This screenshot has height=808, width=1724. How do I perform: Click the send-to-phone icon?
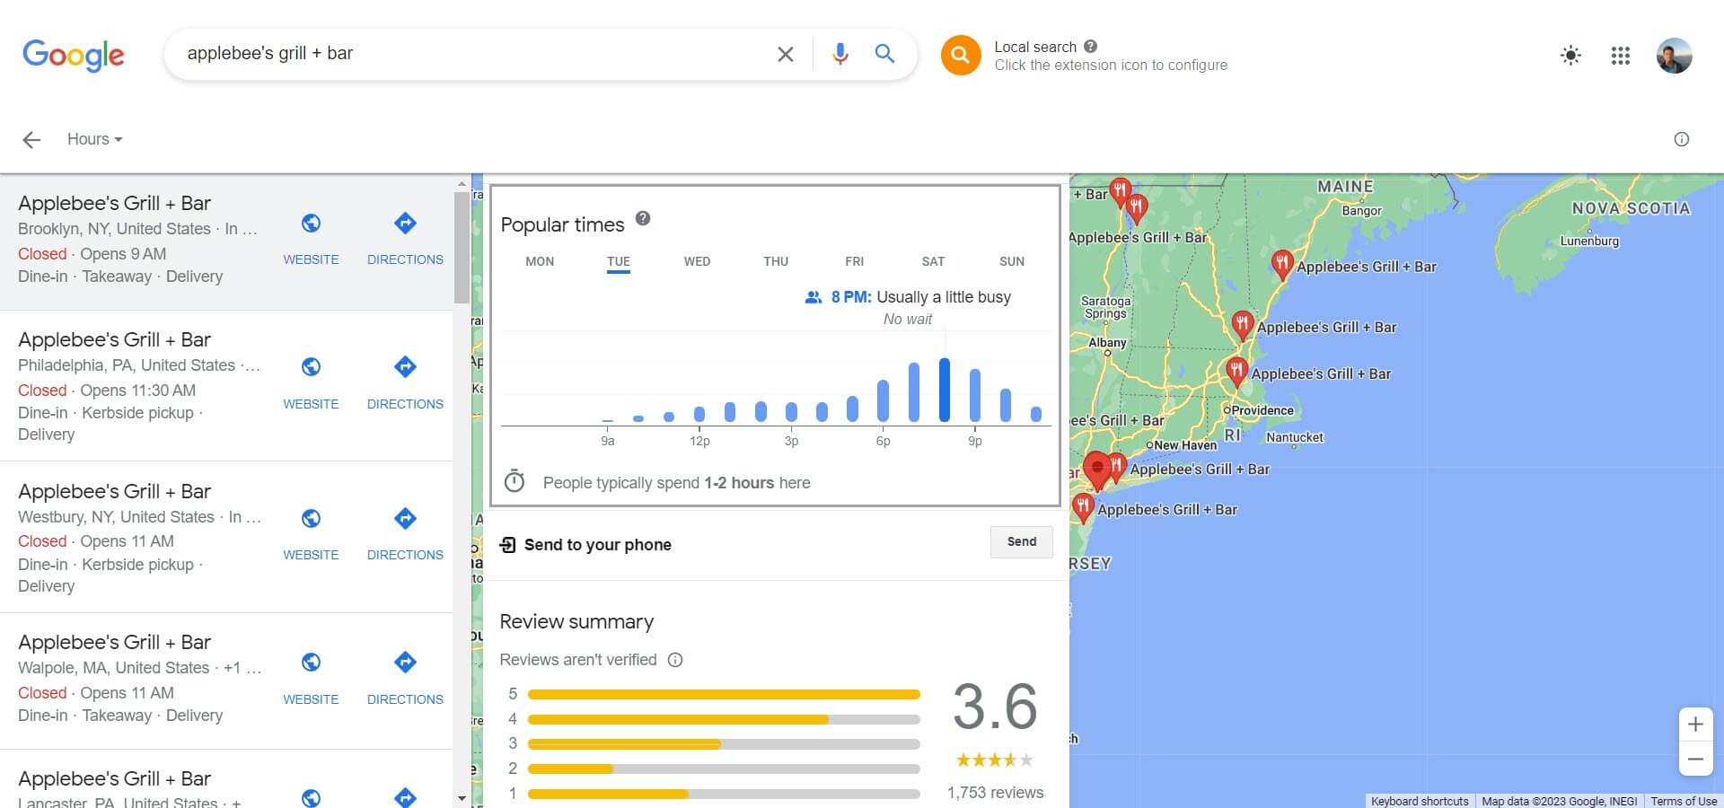(x=509, y=544)
